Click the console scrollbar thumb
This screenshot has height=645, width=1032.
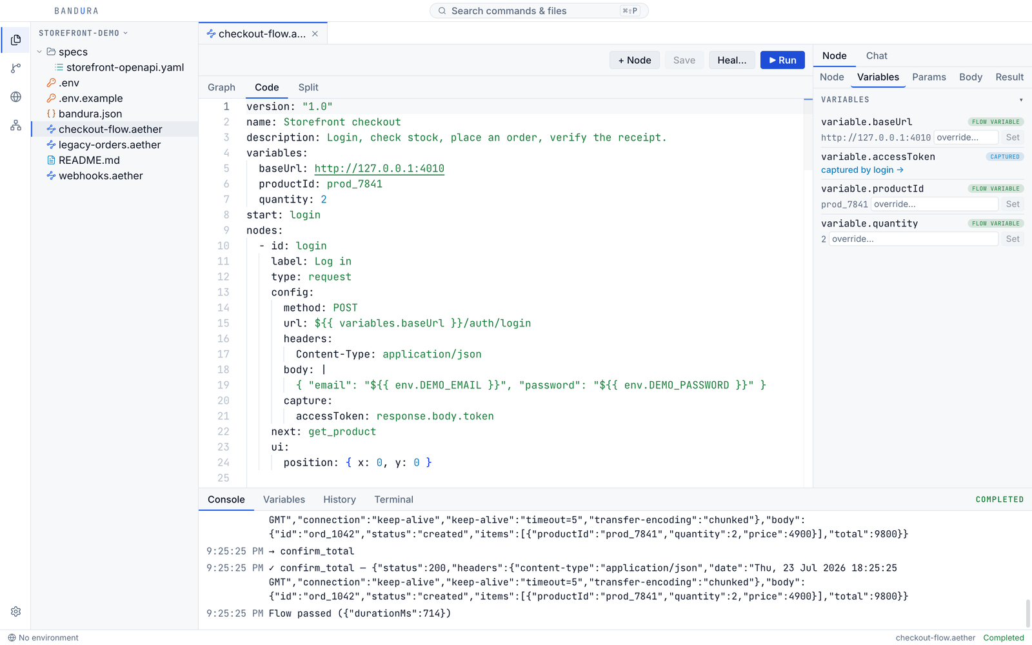tap(1027, 613)
